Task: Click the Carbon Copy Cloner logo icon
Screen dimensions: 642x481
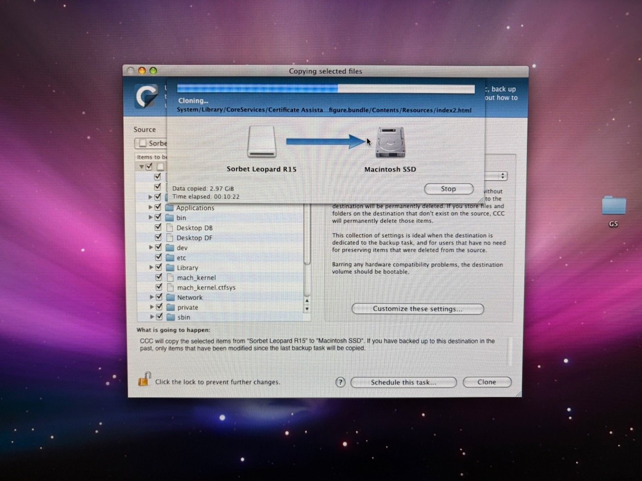Action: point(146,96)
